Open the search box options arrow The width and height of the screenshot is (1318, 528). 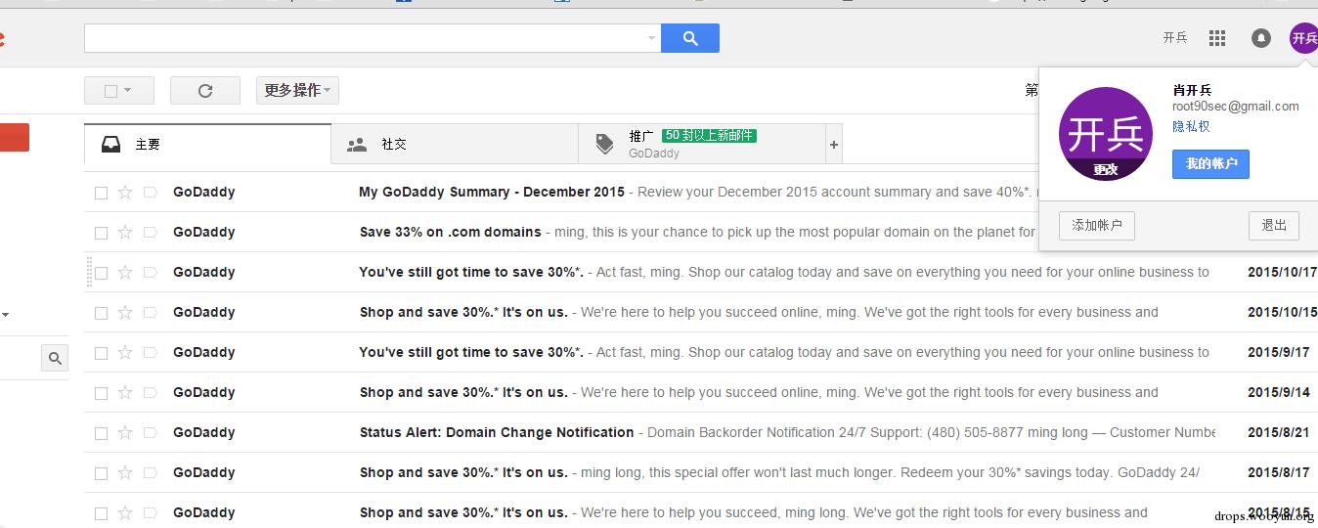coord(652,38)
